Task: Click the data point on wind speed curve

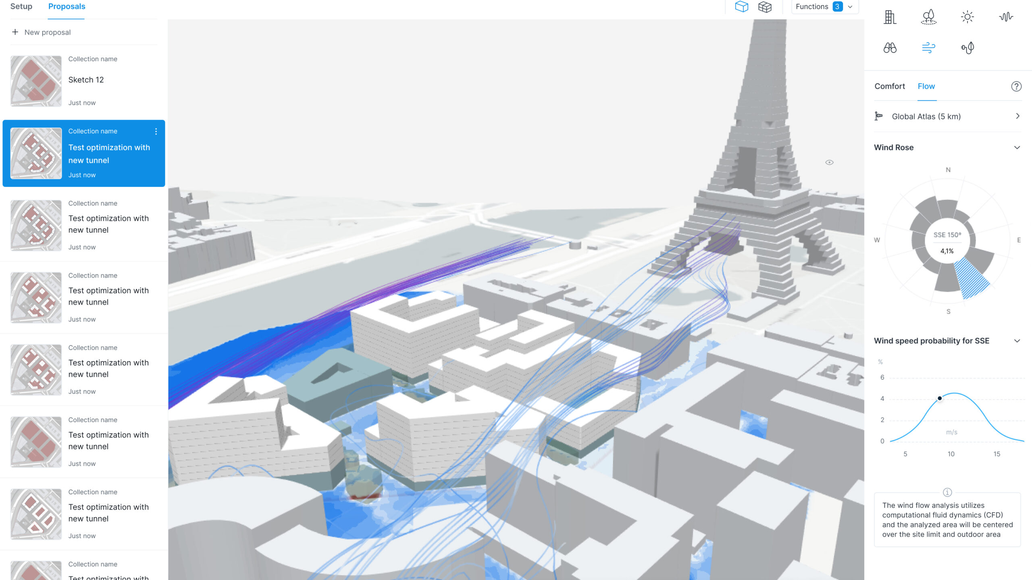Action: pyautogui.click(x=940, y=398)
